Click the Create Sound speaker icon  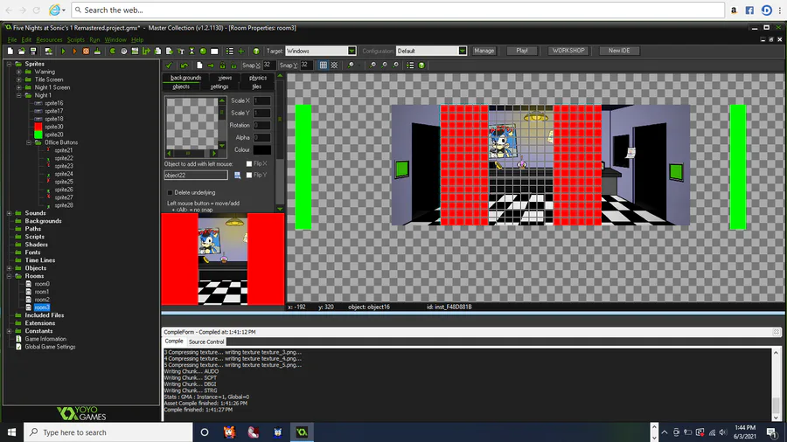click(x=124, y=52)
